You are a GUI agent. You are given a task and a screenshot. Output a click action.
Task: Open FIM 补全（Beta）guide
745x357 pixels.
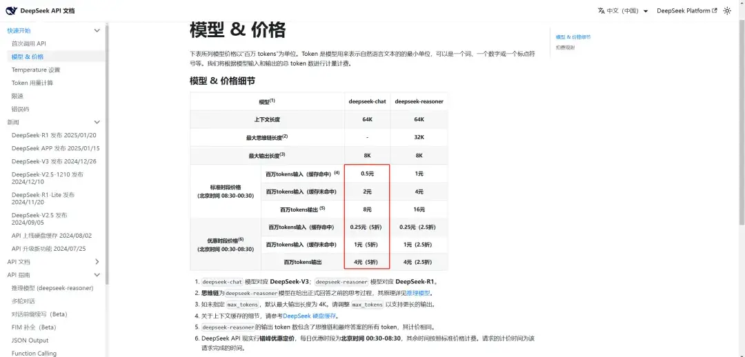[34, 327]
